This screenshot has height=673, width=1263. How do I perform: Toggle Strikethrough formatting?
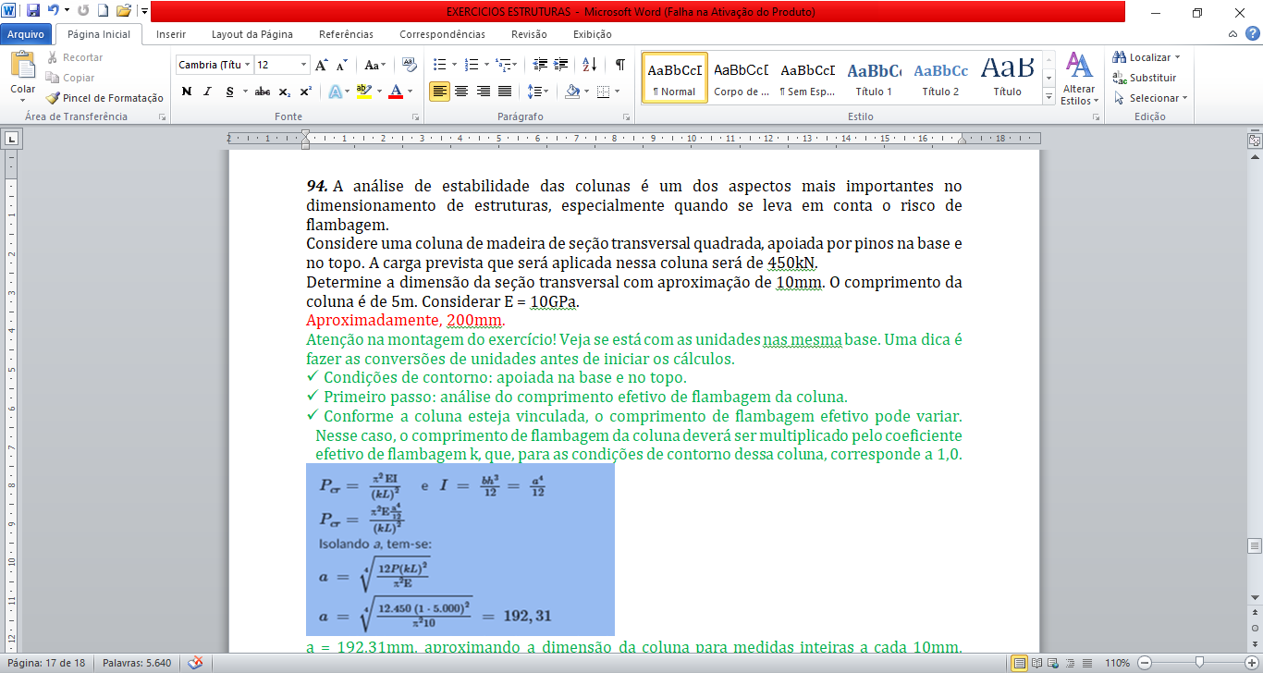[x=262, y=92]
